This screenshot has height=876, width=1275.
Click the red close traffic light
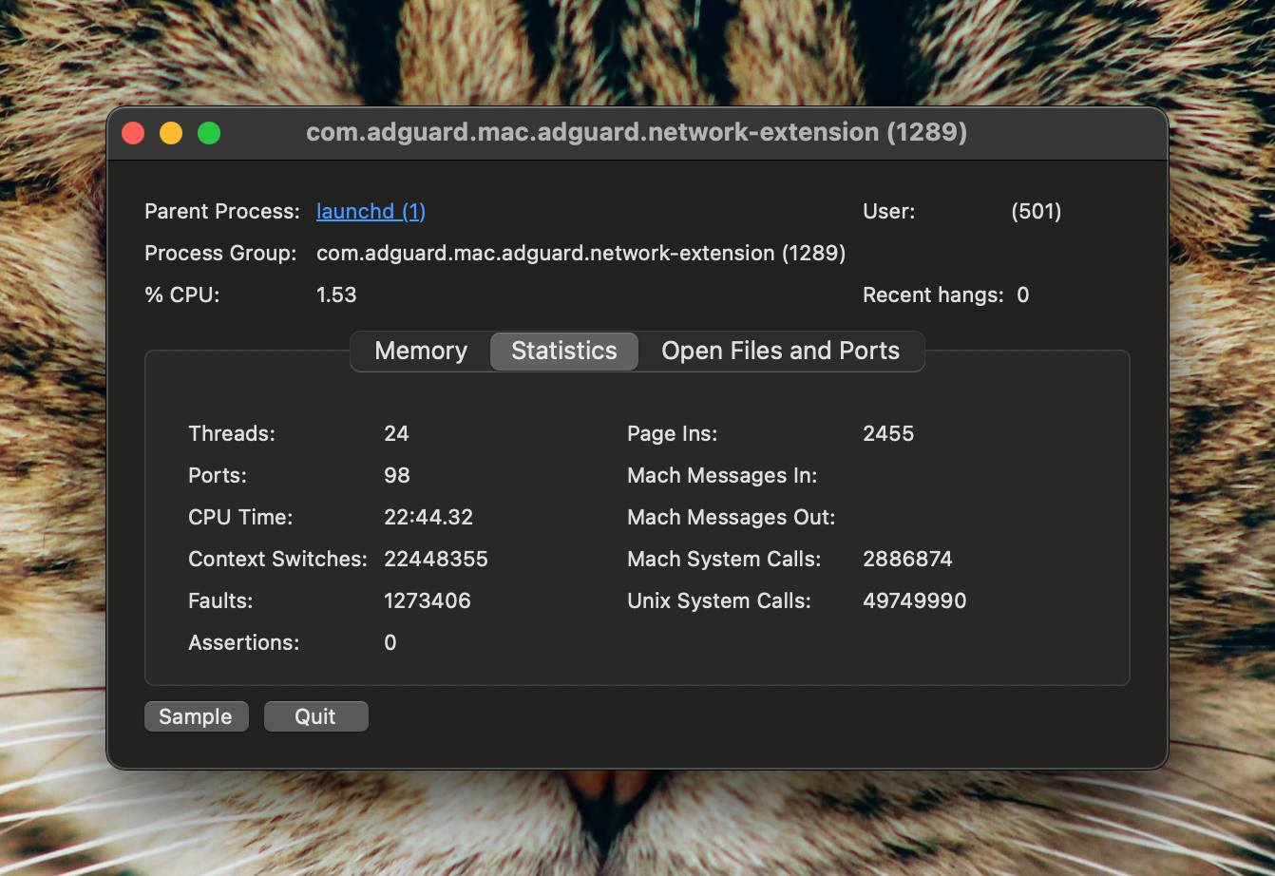pos(133,132)
